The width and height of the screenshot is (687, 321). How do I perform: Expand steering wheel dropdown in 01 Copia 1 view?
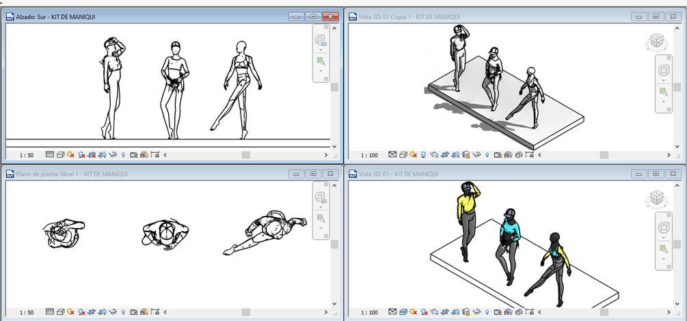coord(664,81)
